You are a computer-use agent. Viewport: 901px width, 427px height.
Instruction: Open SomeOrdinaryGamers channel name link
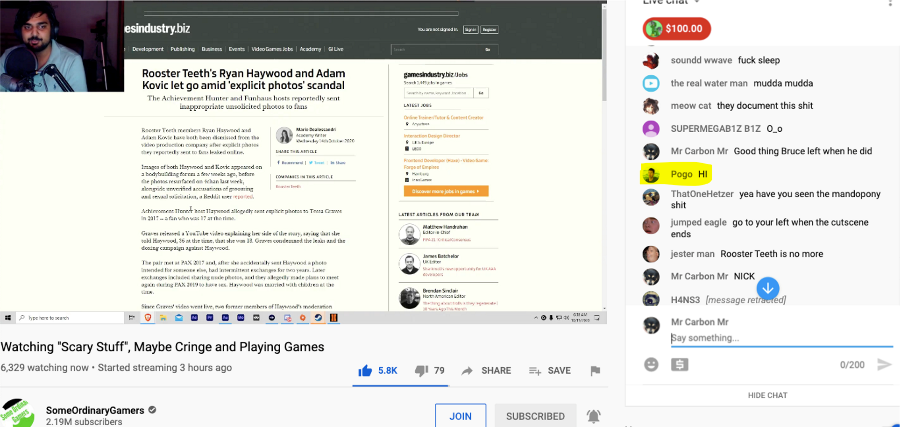[95, 410]
